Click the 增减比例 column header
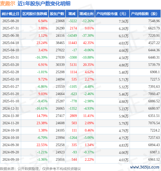 point(86,14)
